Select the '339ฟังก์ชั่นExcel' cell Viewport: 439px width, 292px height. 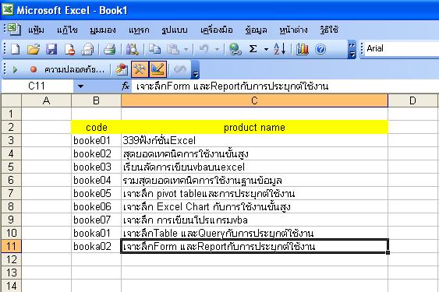coord(254,140)
